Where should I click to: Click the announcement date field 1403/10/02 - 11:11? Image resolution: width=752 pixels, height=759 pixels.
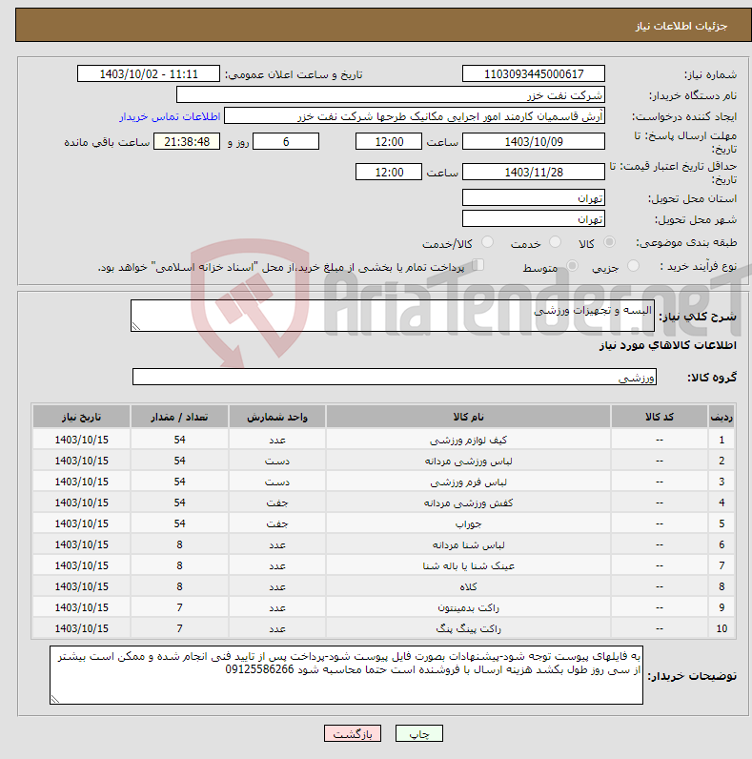(x=148, y=74)
